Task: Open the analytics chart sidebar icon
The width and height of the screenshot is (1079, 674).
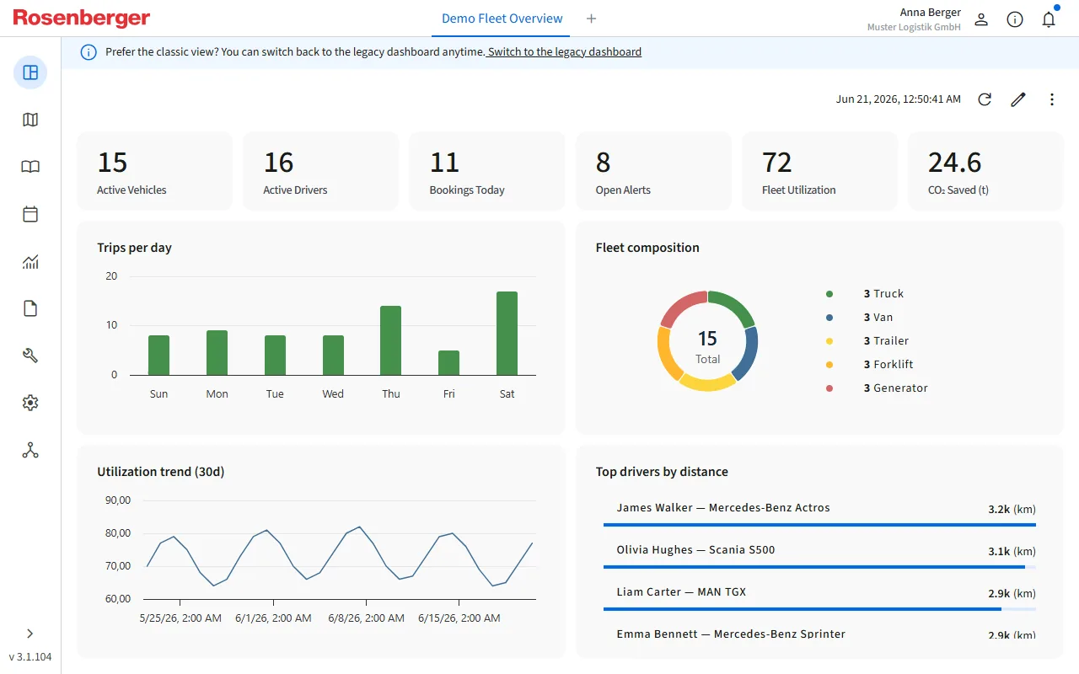Action: coord(30,261)
